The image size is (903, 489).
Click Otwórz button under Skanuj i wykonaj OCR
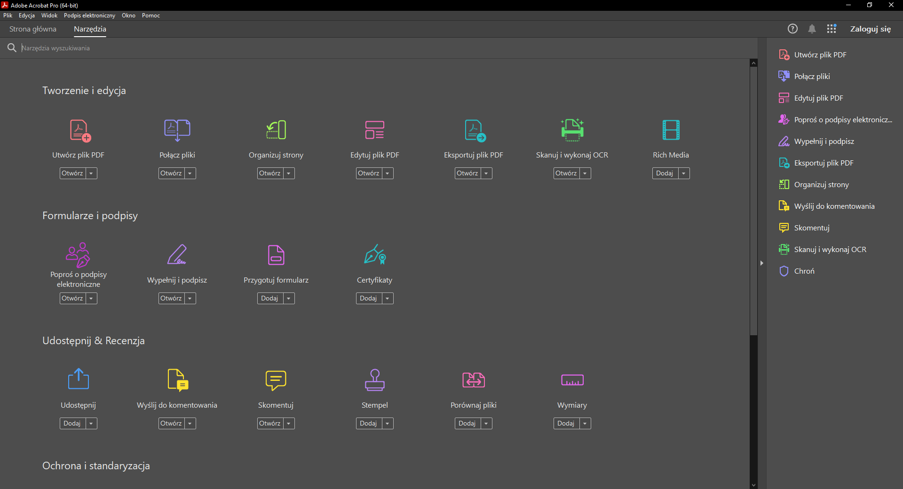[x=566, y=174]
